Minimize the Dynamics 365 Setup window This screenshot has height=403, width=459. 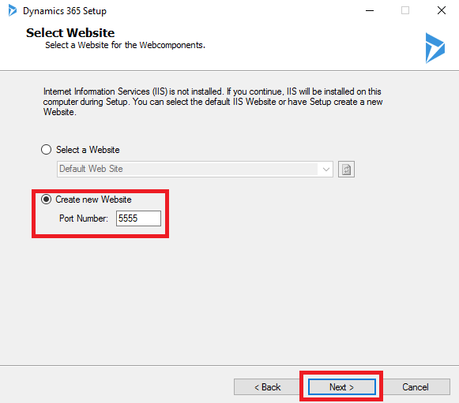point(370,11)
